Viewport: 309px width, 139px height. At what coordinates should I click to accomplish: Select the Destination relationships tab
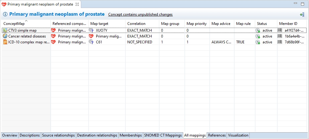pos(97,135)
